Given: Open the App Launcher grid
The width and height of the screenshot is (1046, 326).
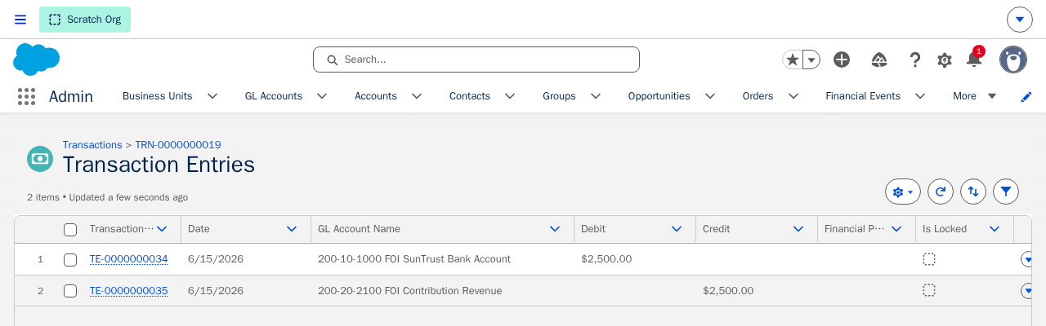Looking at the screenshot, I should [26, 96].
